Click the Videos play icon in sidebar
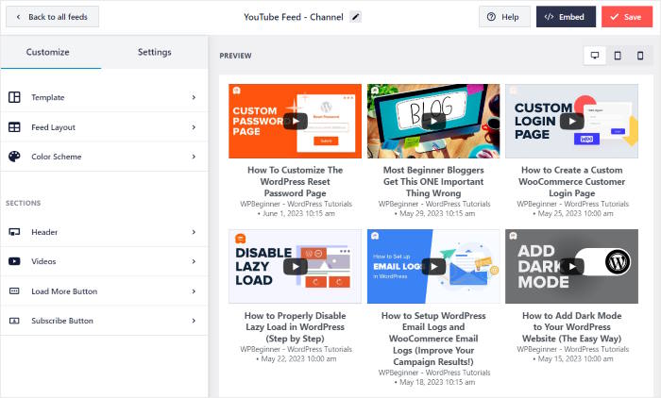Image resolution: width=661 pixels, height=398 pixels. click(14, 261)
